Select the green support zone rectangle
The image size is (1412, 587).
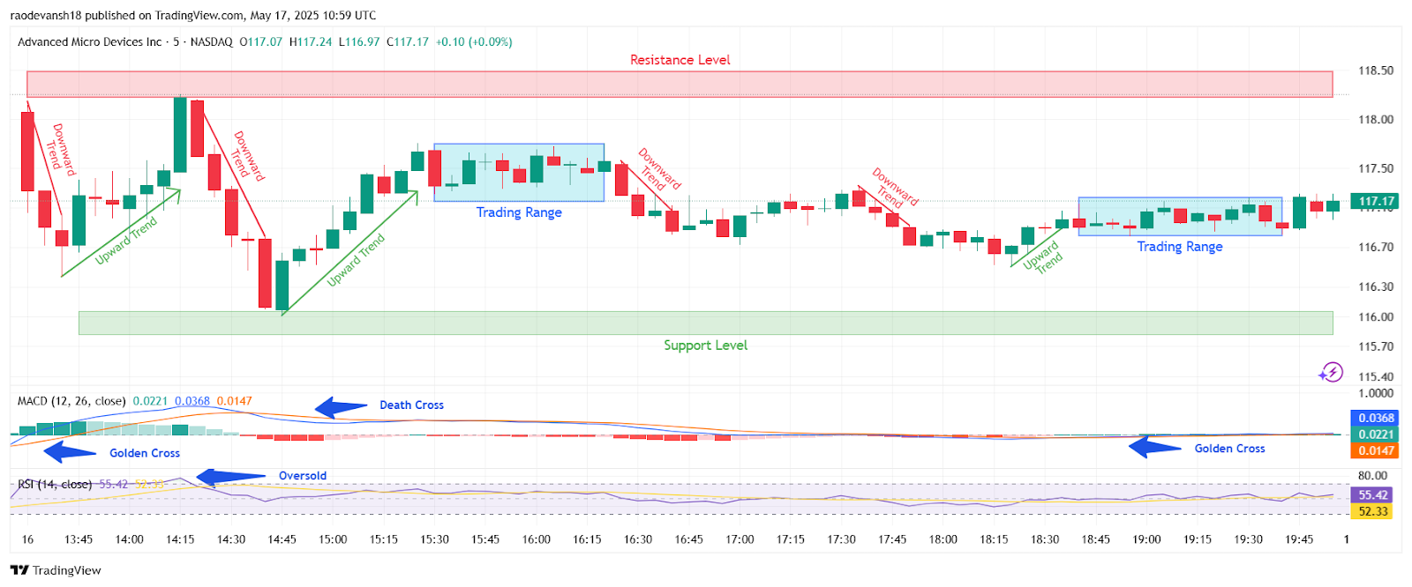[705, 323]
